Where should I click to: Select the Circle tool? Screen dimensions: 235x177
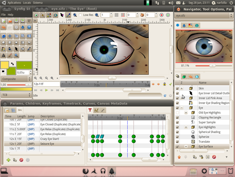3,42
